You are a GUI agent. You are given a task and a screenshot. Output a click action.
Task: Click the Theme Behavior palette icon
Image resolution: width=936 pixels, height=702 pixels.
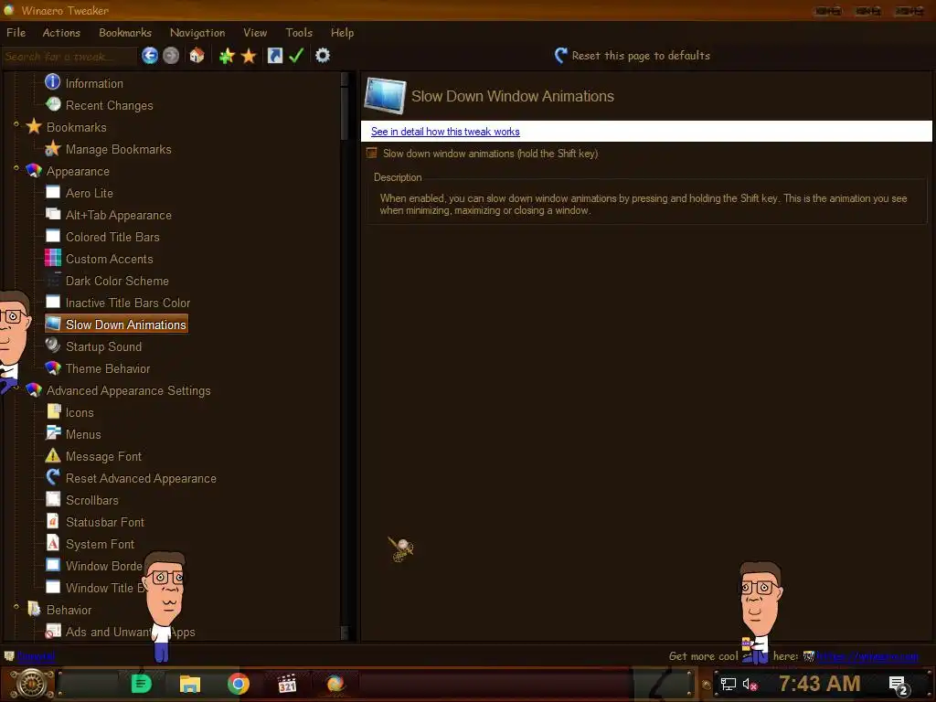[x=53, y=367]
